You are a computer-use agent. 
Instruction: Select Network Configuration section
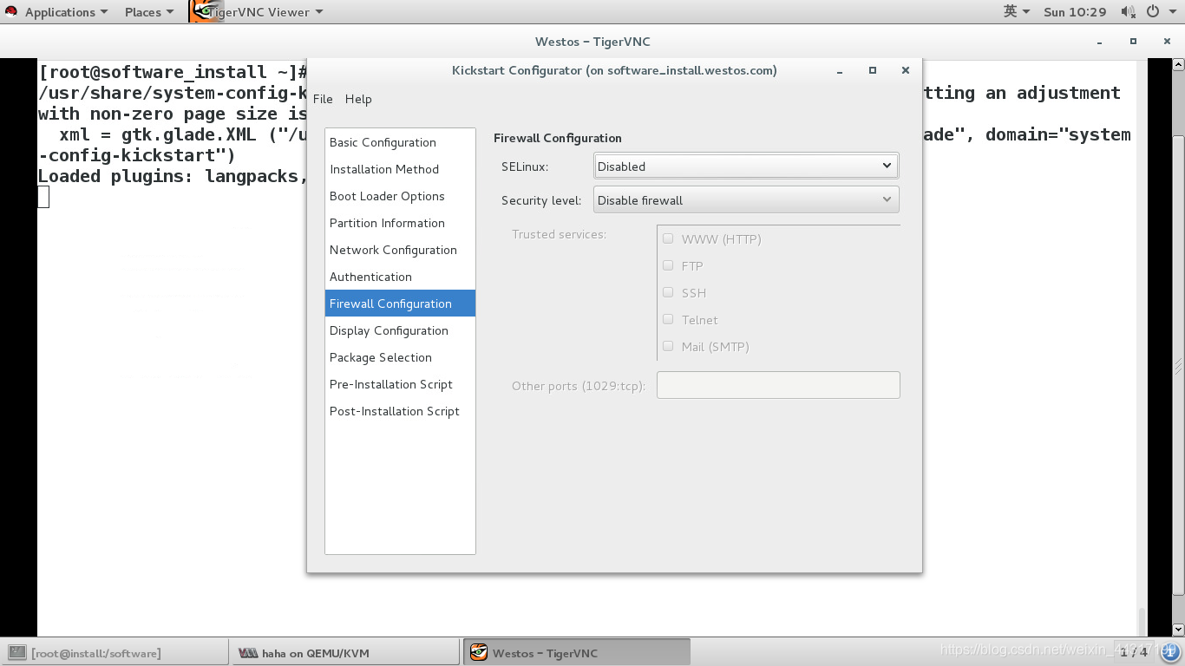[x=400, y=250]
